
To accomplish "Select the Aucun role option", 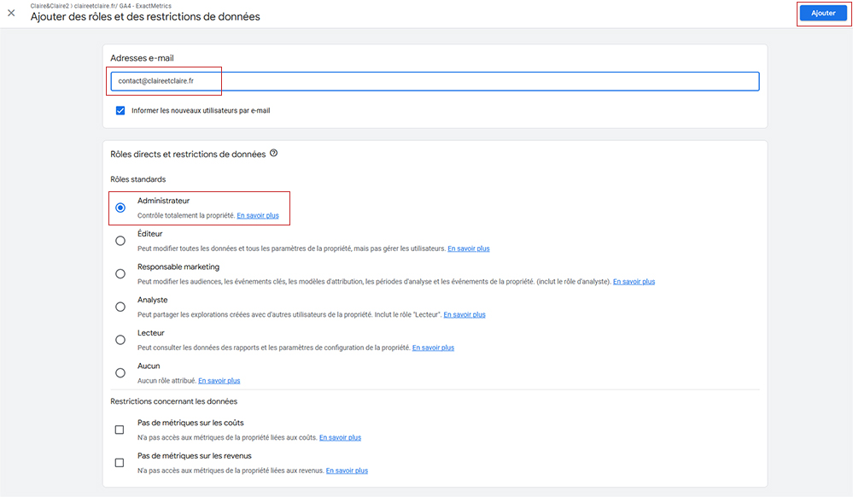I will [x=120, y=372].
